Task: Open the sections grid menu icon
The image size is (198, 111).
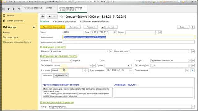Action: [x=3, y=9]
